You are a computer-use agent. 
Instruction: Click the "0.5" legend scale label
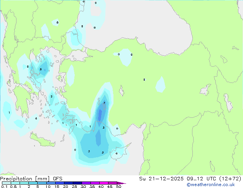coord(13,186)
